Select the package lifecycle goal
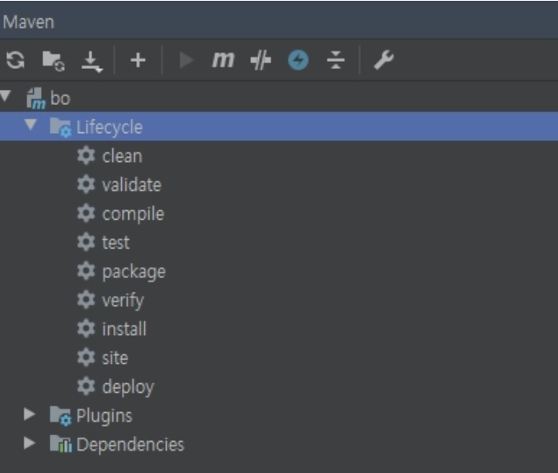The height and width of the screenshot is (473, 558). [134, 273]
